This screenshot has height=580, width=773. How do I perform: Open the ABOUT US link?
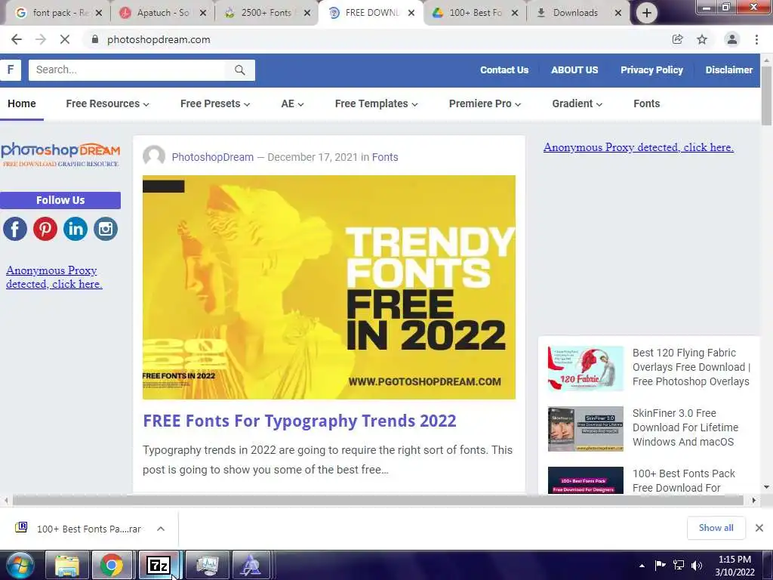[574, 70]
